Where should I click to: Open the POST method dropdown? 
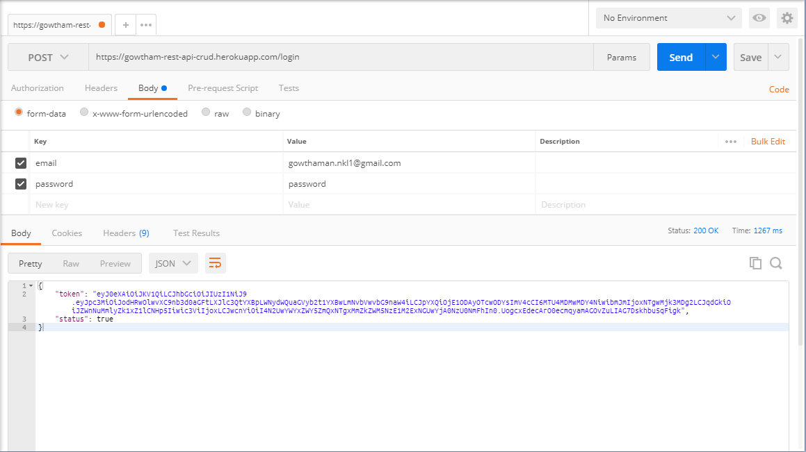pos(48,58)
